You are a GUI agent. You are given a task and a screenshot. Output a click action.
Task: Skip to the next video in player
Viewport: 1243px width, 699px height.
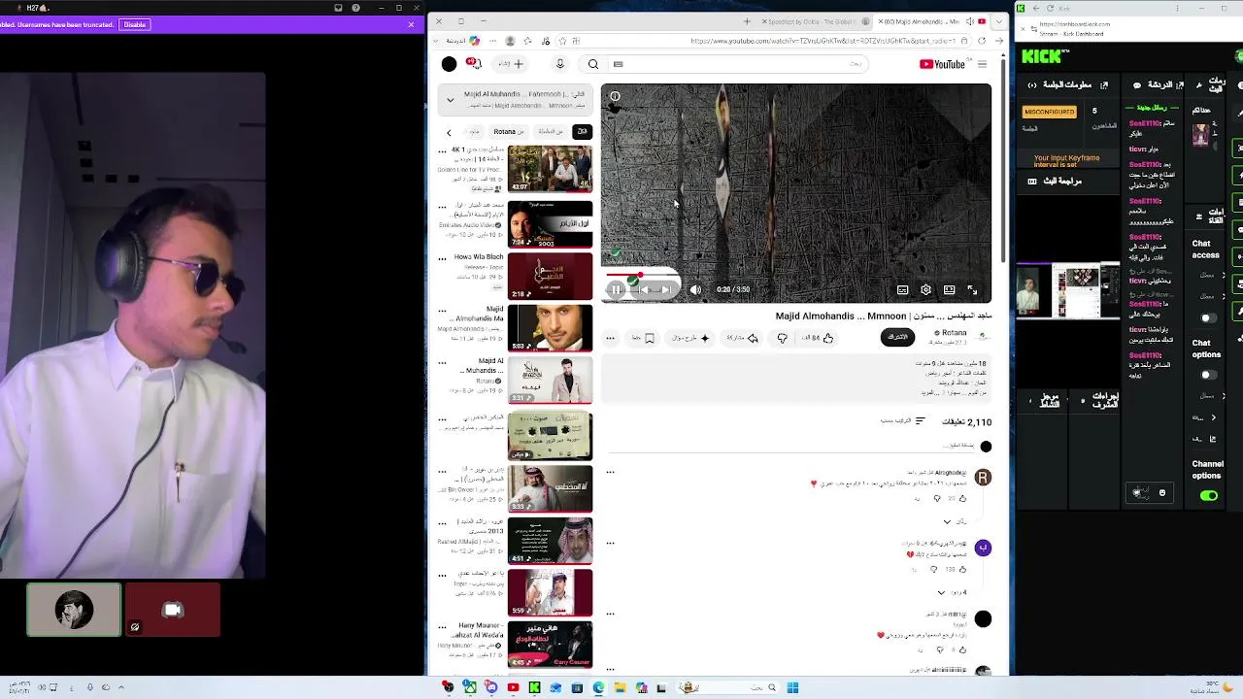[x=666, y=289]
